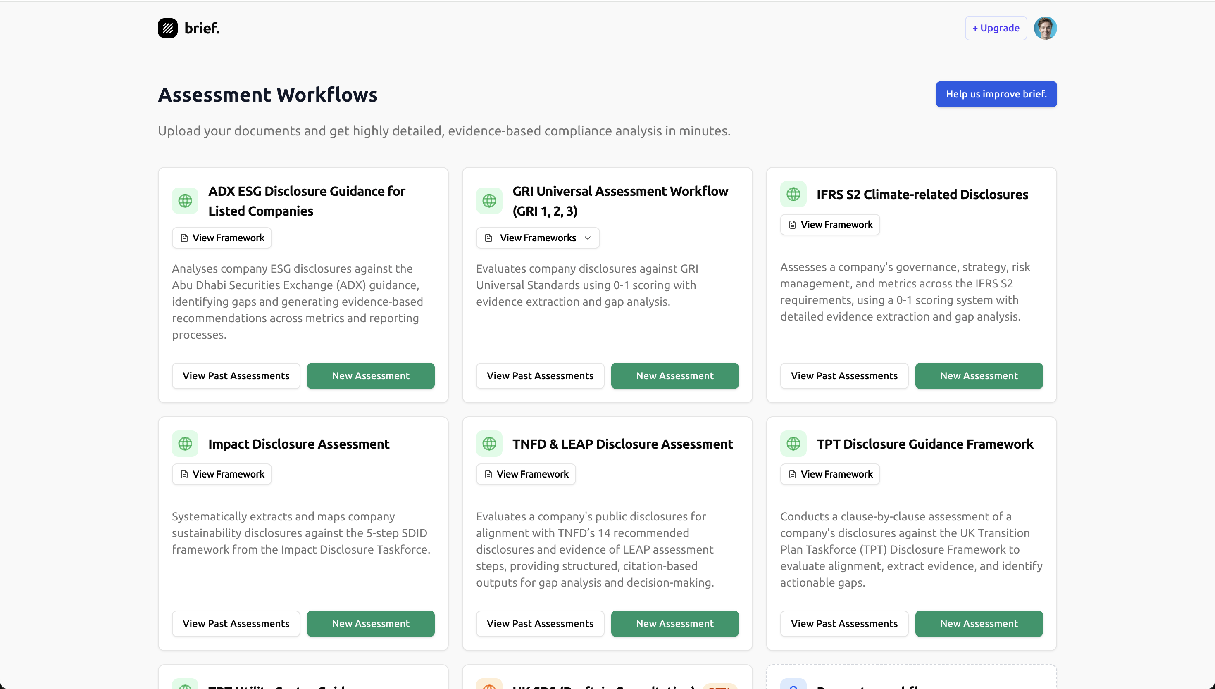1215x689 pixels.
Task: Click Help us improve brief. button
Action: tap(996, 94)
